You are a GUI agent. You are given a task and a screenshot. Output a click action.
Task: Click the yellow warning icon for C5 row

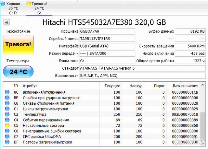pos(7,125)
